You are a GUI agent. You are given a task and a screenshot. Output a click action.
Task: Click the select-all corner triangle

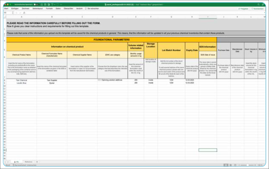(x=5, y=17)
